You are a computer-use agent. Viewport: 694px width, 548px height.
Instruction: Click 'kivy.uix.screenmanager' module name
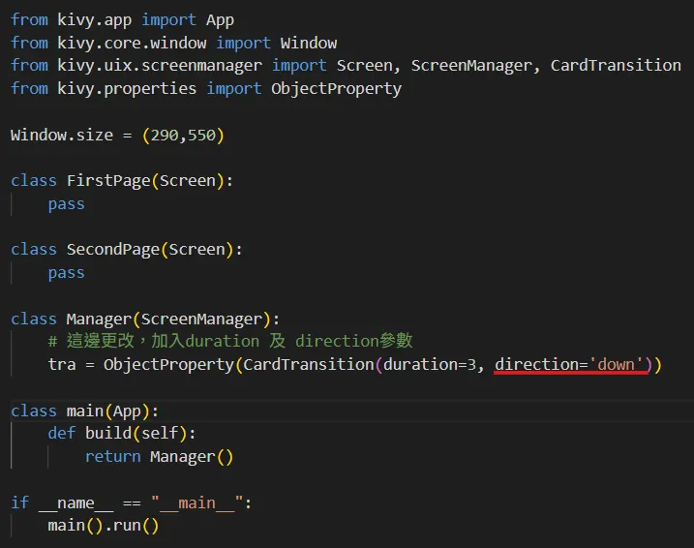point(160,66)
